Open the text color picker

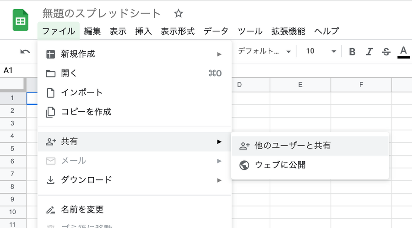click(x=404, y=52)
